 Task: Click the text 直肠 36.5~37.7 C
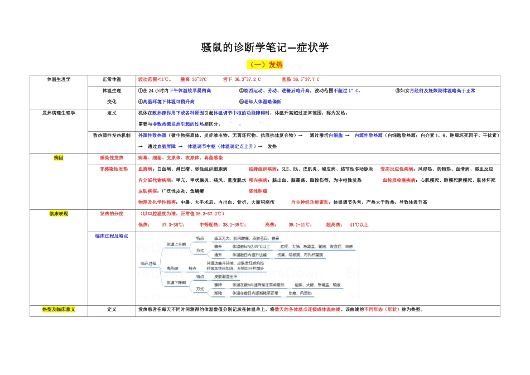tap(301, 79)
